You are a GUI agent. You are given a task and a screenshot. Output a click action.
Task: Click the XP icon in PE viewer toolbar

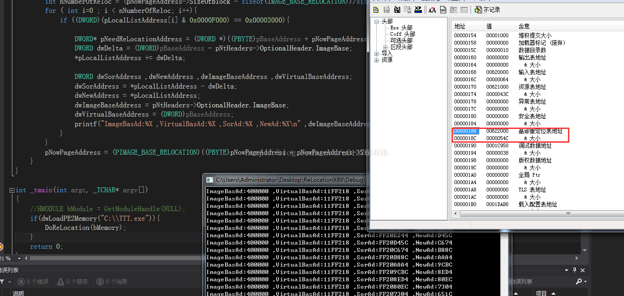click(x=418, y=9)
